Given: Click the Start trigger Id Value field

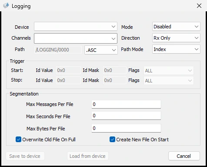Looking at the screenshot, I should [x=68, y=70].
